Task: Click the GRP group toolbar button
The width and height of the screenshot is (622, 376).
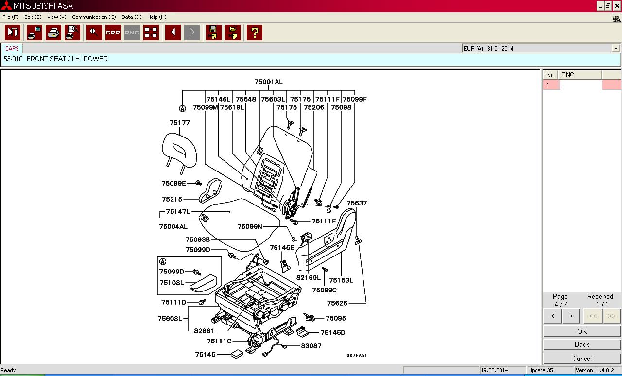Action: click(x=113, y=33)
